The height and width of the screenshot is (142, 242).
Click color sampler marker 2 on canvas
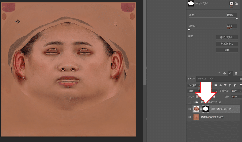click(x=115, y=23)
